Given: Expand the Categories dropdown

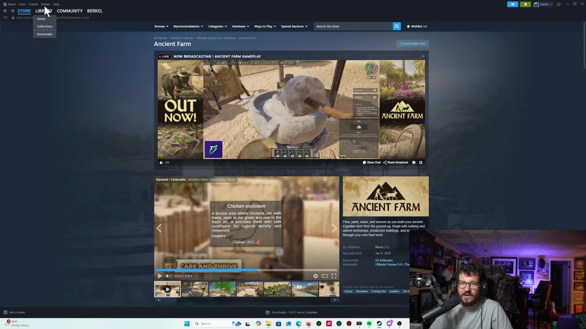Looking at the screenshot, I should point(217,26).
